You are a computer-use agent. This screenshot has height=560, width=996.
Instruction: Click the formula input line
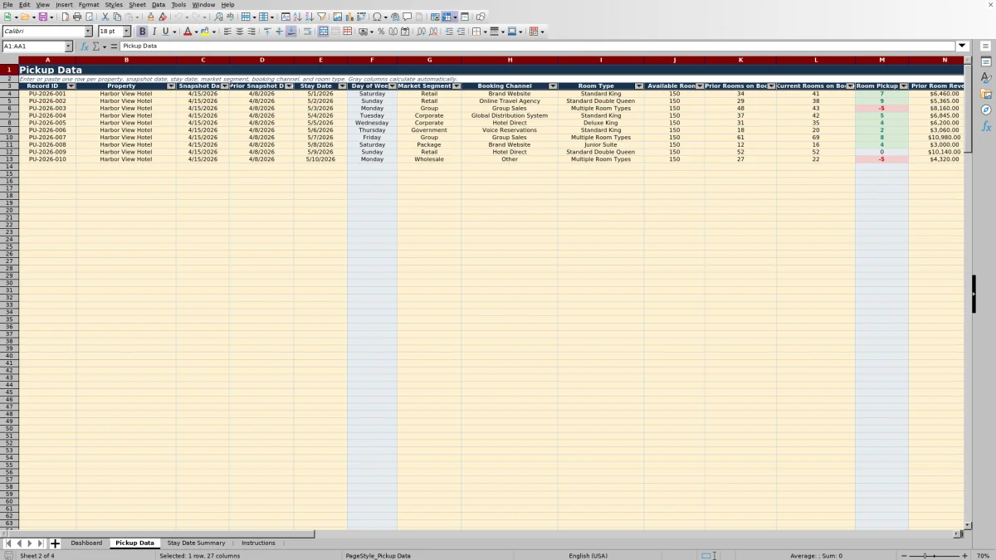pos(538,46)
